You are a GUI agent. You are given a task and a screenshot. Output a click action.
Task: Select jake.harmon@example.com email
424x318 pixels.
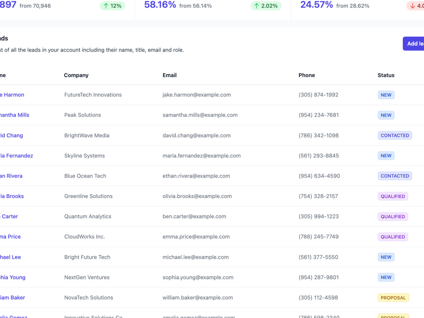(197, 95)
